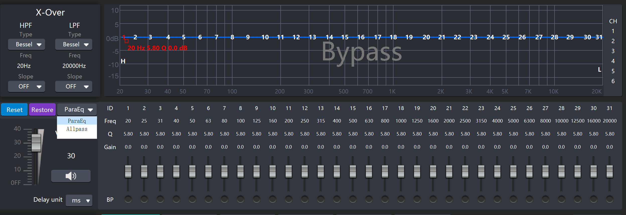Image resolution: width=626 pixels, height=215 pixels.
Task: Click band 26 gain fader handle
Action: point(529,172)
